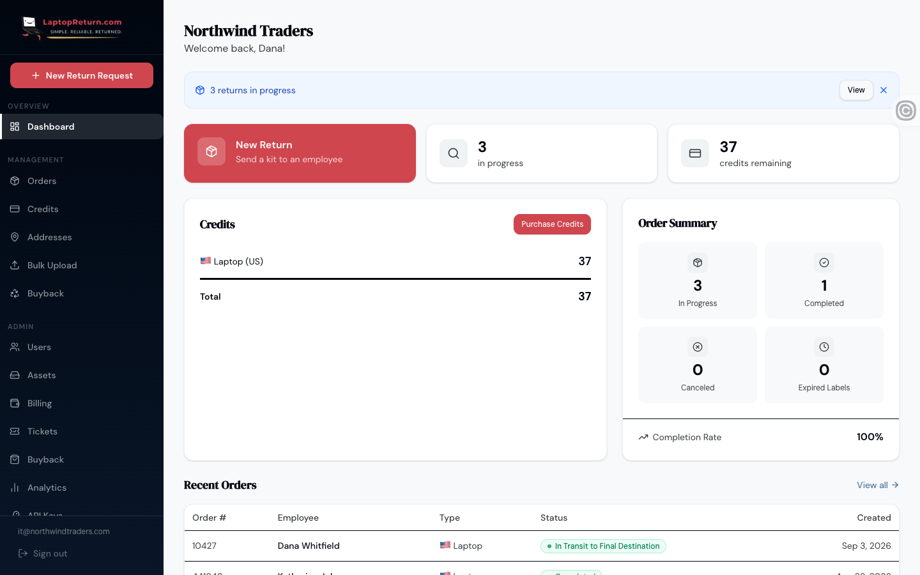Open Tickets admin page

point(82,431)
